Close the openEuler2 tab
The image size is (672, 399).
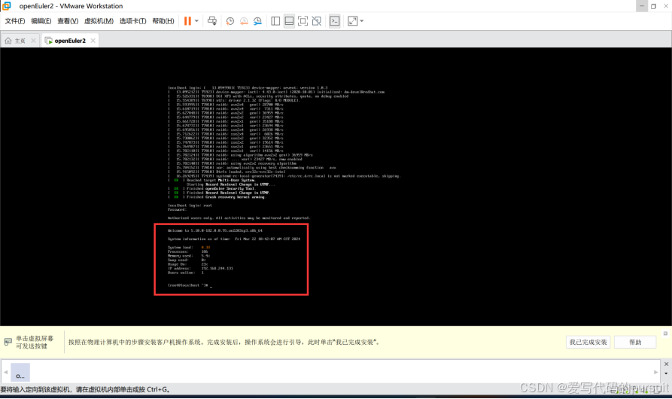(x=93, y=41)
